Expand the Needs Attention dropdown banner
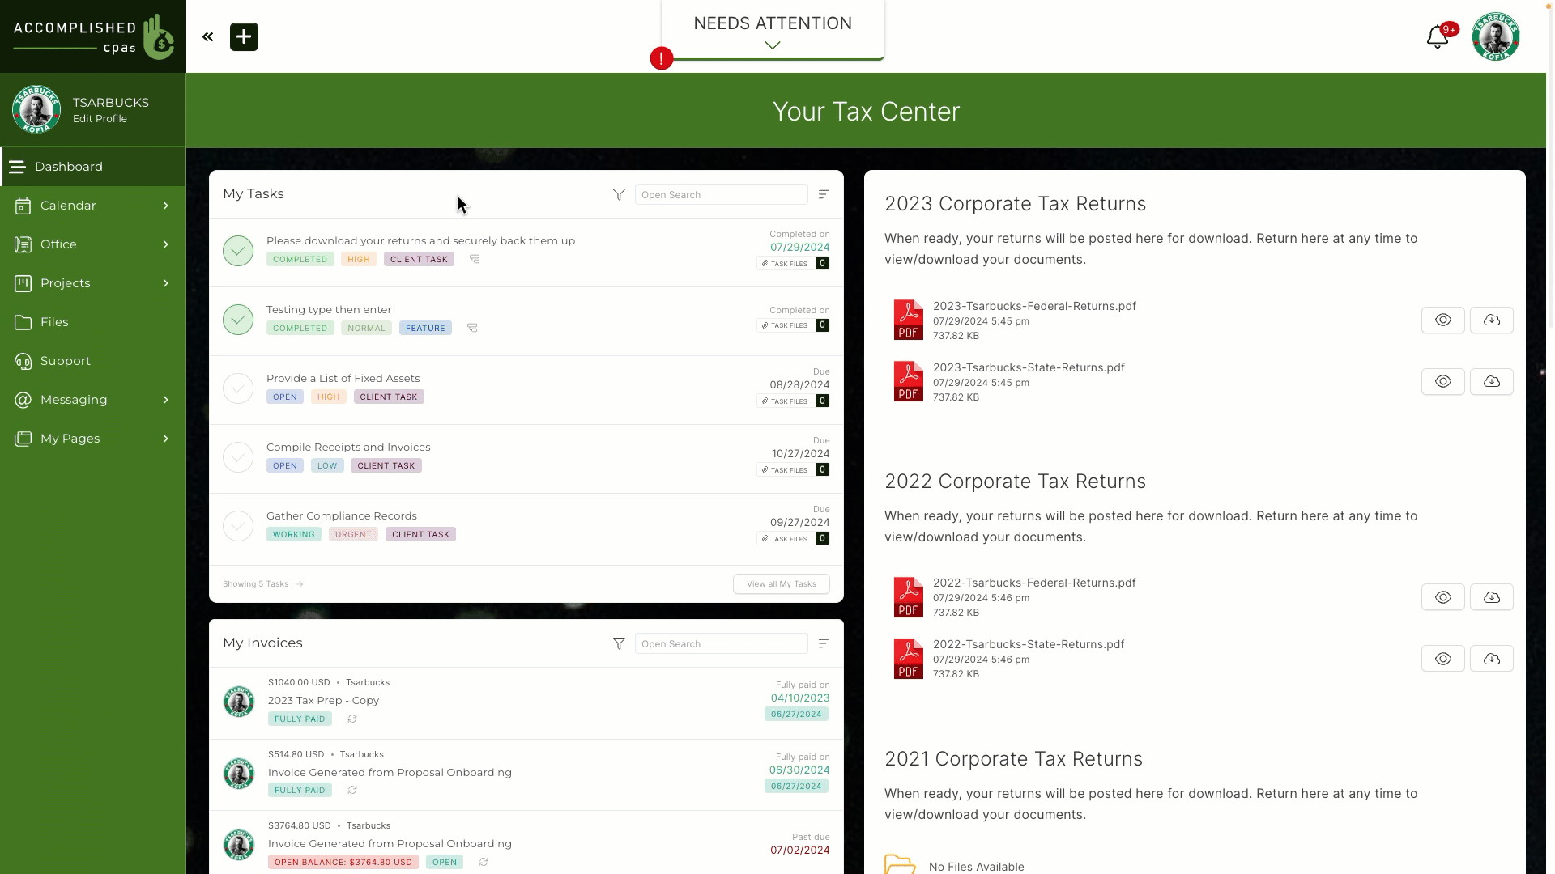Viewport: 1555px width, 874px height. point(772,45)
